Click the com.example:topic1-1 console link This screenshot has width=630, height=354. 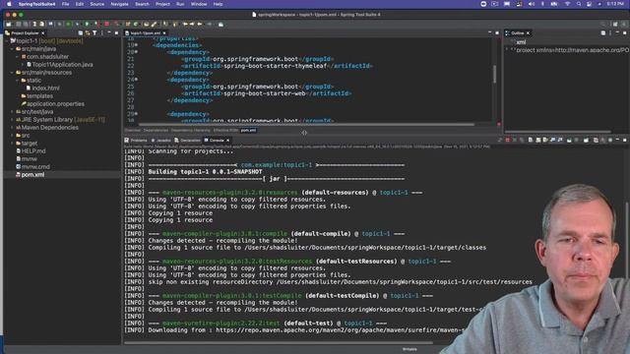(x=277, y=165)
